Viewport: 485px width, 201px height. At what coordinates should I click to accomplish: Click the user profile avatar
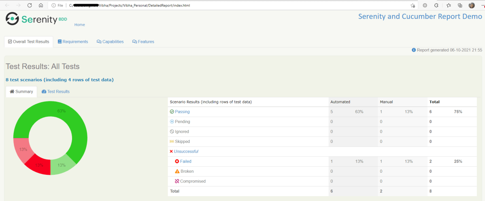click(472, 5)
